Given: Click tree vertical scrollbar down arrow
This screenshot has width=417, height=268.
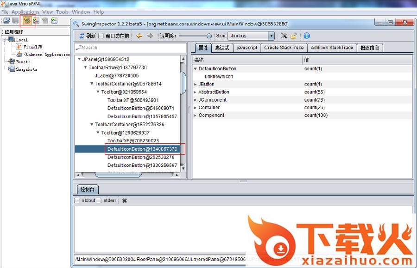Looking at the screenshot, I should tap(183, 168).
